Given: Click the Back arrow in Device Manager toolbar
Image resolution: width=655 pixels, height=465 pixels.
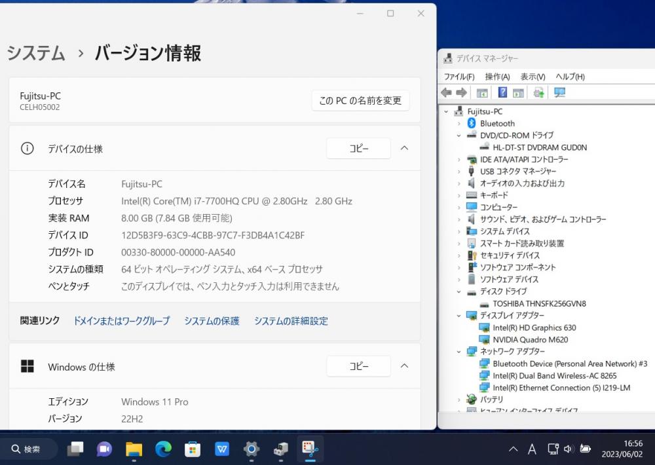Looking at the screenshot, I should click(446, 92).
